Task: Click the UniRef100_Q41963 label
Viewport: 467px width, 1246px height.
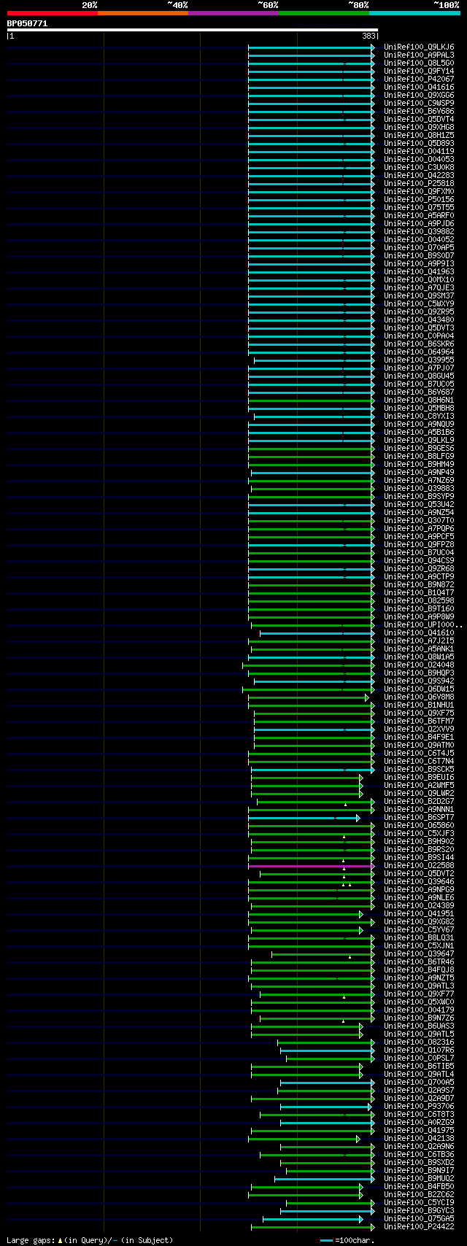Action: point(419,272)
